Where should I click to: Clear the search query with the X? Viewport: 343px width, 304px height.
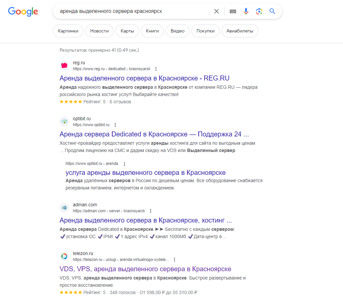[217, 11]
